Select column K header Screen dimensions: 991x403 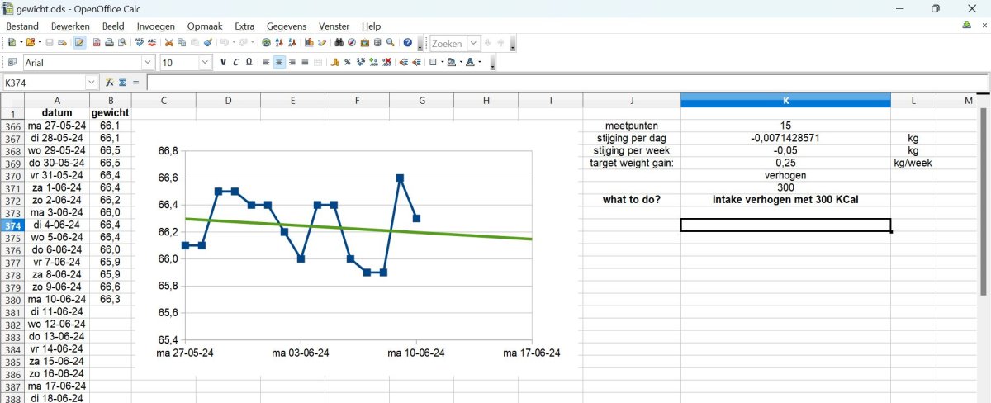click(x=785, y=101)
